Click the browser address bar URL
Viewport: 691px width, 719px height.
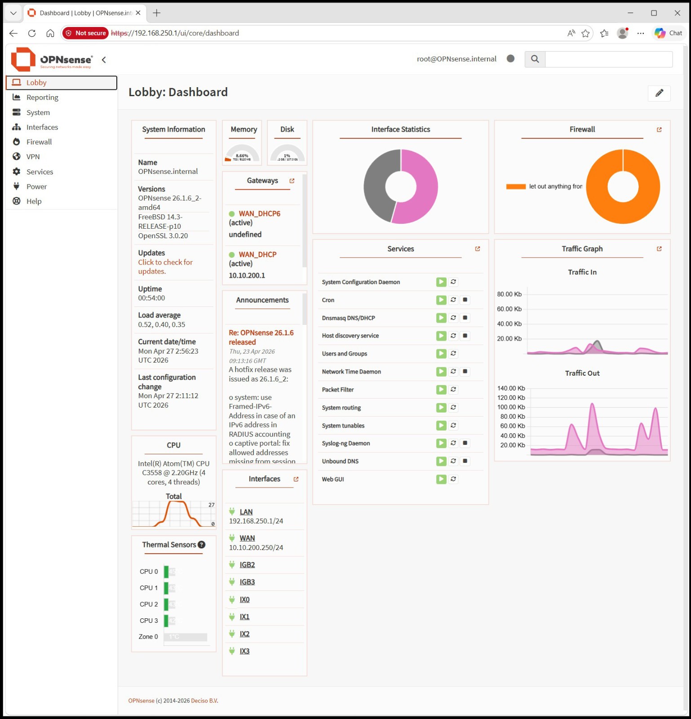pos(175,33)
